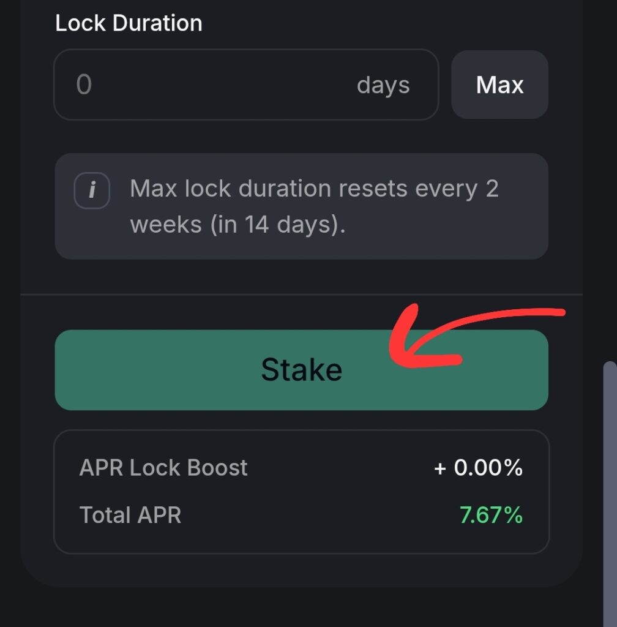The height and width of the screenshot is (627, 617).
Task: Click the tail end of the red arrow
Action: point(551,312)
